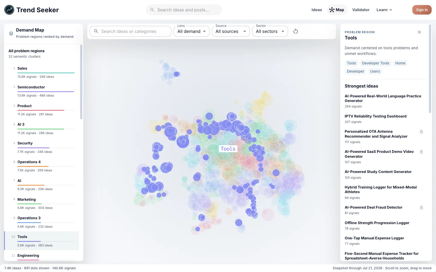Open the Lens All demand dropdown
This screenshot has width=436, height=272.
(192, 31)
